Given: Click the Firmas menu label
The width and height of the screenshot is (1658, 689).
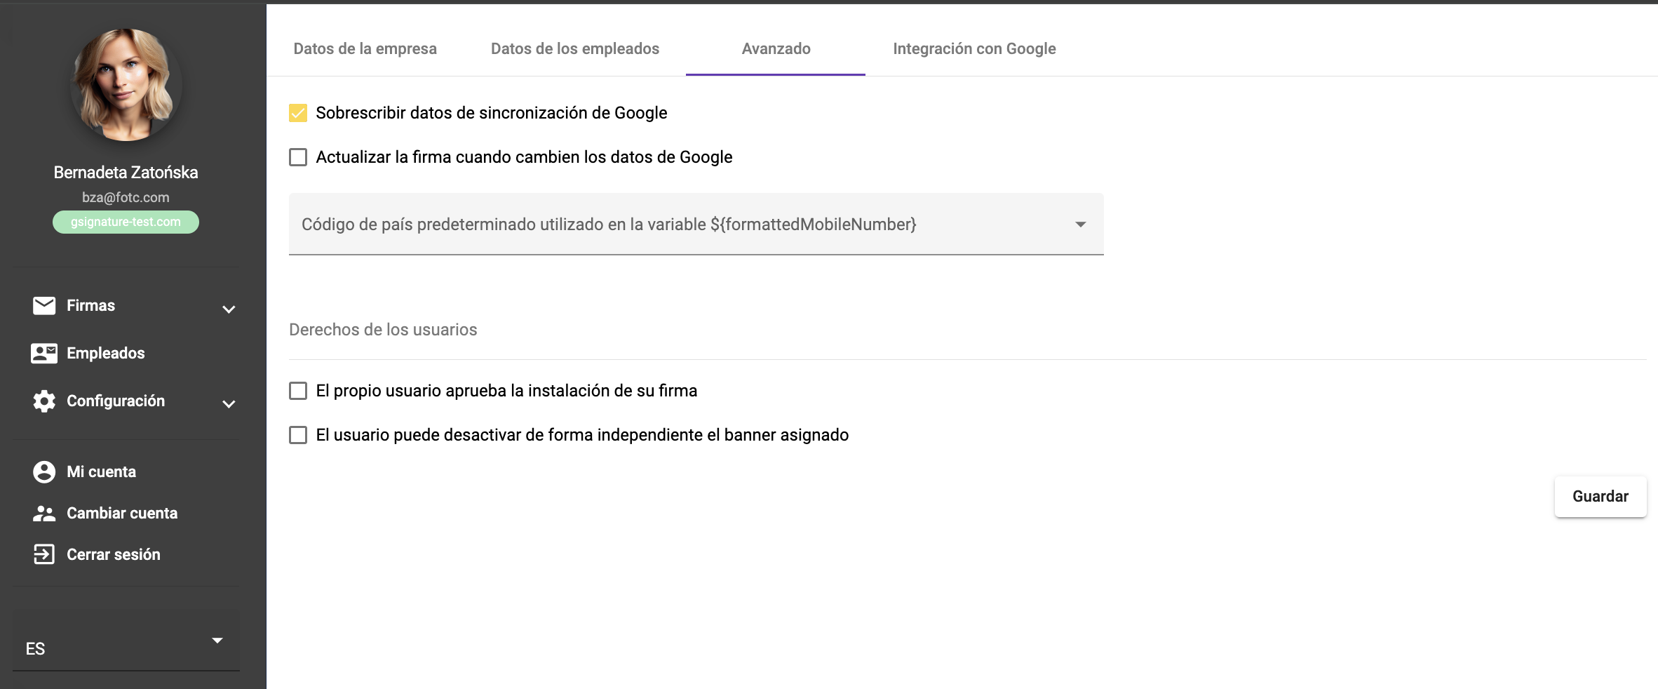Looking at the screenshot, I should (90, 305).
